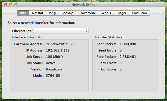Click the dropdown's up-down arrows
The height and width of the screenshot is (101, 167).
tap(86, 31)
